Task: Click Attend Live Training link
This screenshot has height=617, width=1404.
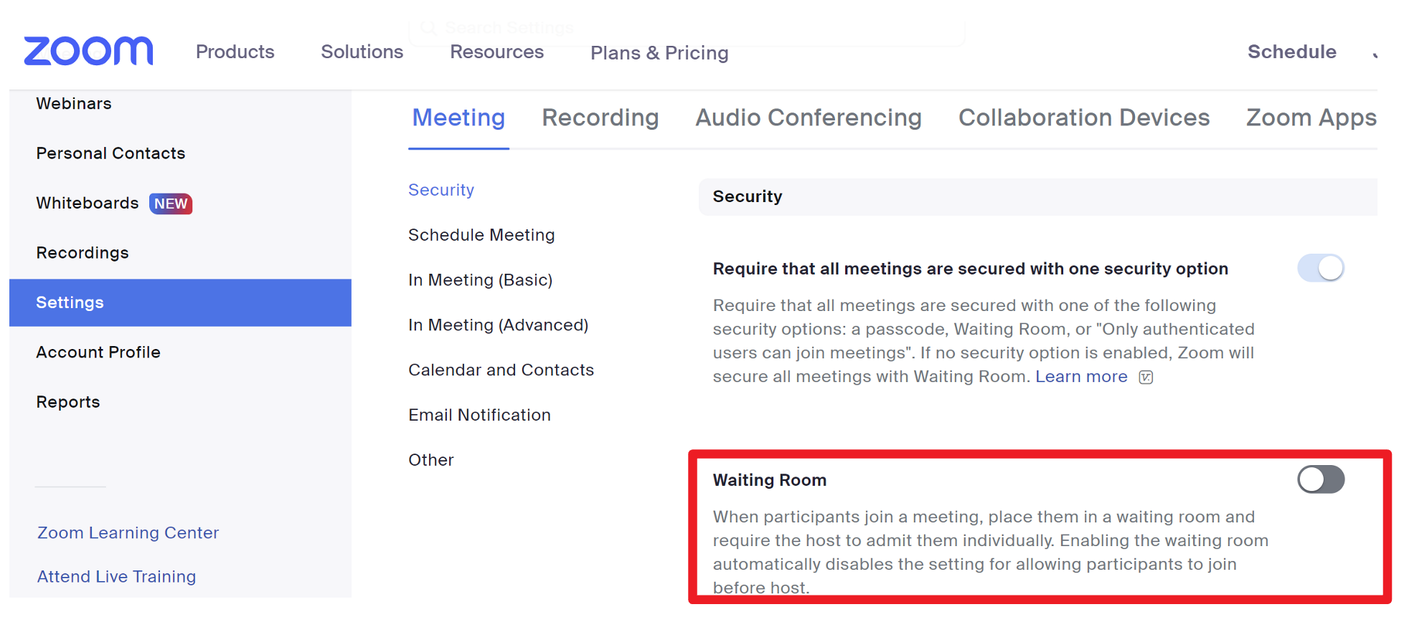Action: (x=116, y=576)
